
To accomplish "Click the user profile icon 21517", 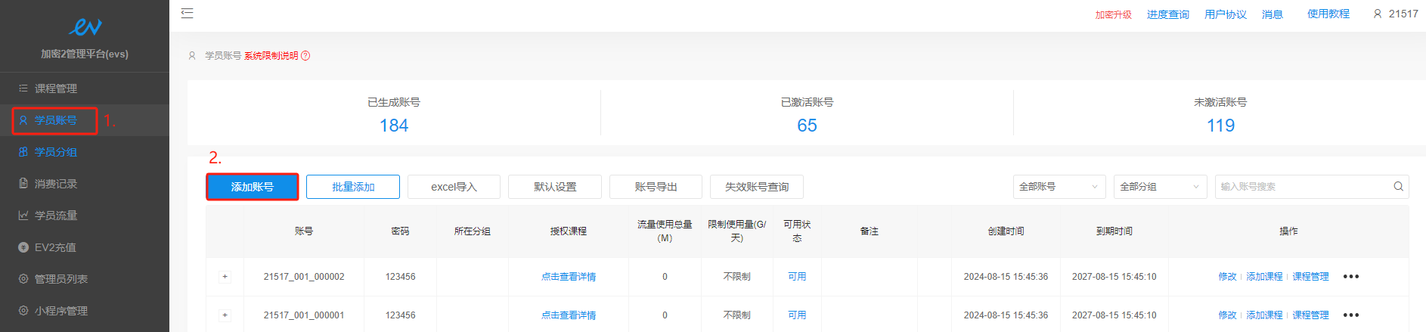I will click(x=1377, y=14).
